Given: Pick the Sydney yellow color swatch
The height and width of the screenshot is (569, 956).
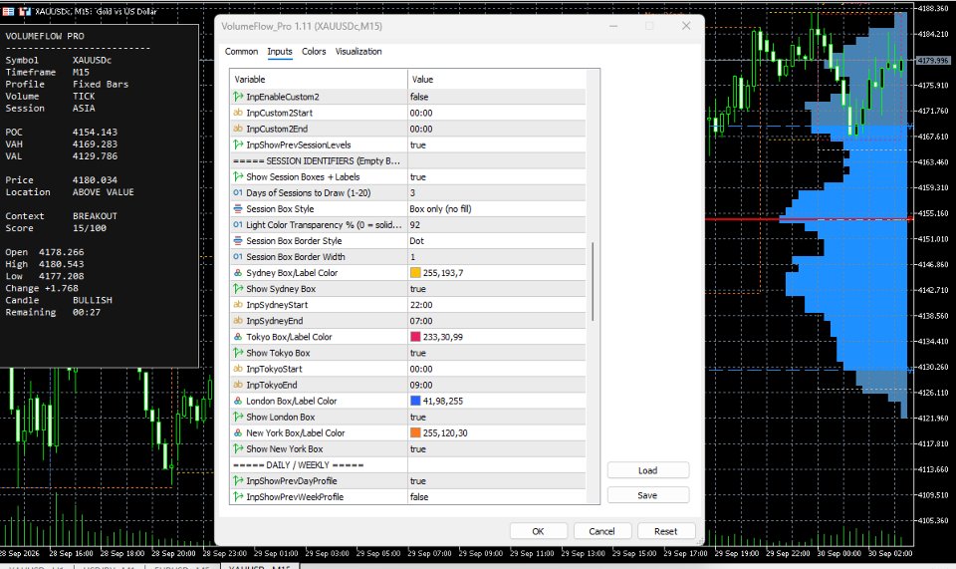Looking at the screenshot, I should 415,273.
